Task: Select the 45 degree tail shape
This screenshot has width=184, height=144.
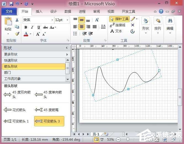Action: pyautogui.click(x=47, y=110)
